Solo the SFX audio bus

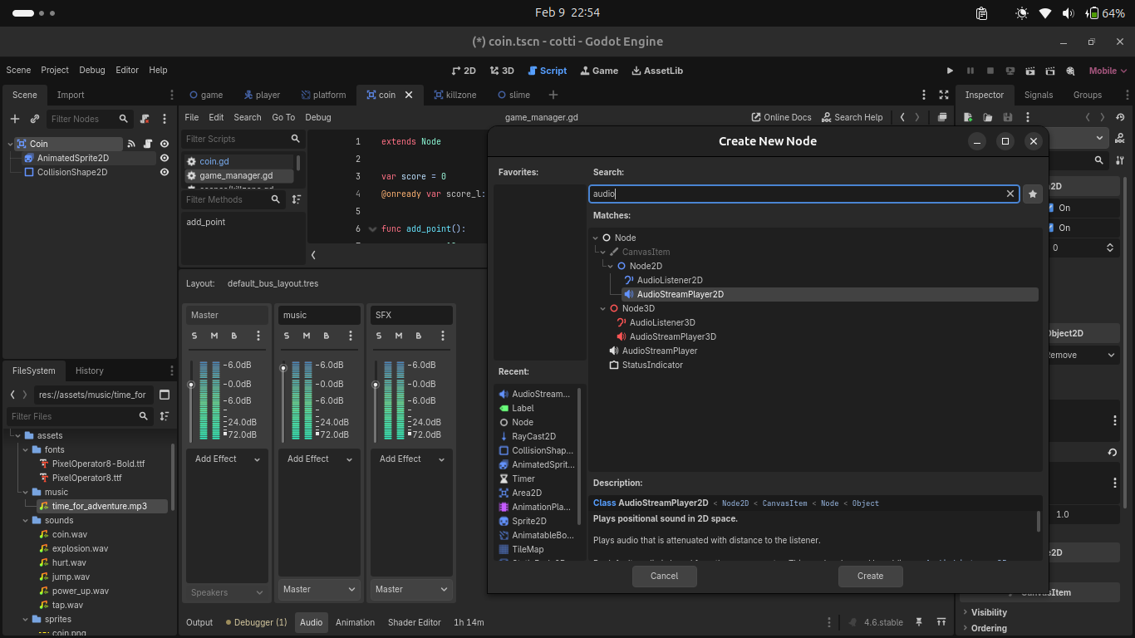[x=379, y=336]
